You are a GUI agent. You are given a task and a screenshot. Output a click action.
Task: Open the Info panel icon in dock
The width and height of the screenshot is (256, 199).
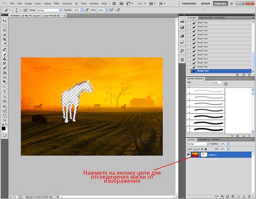click(182, 27)
